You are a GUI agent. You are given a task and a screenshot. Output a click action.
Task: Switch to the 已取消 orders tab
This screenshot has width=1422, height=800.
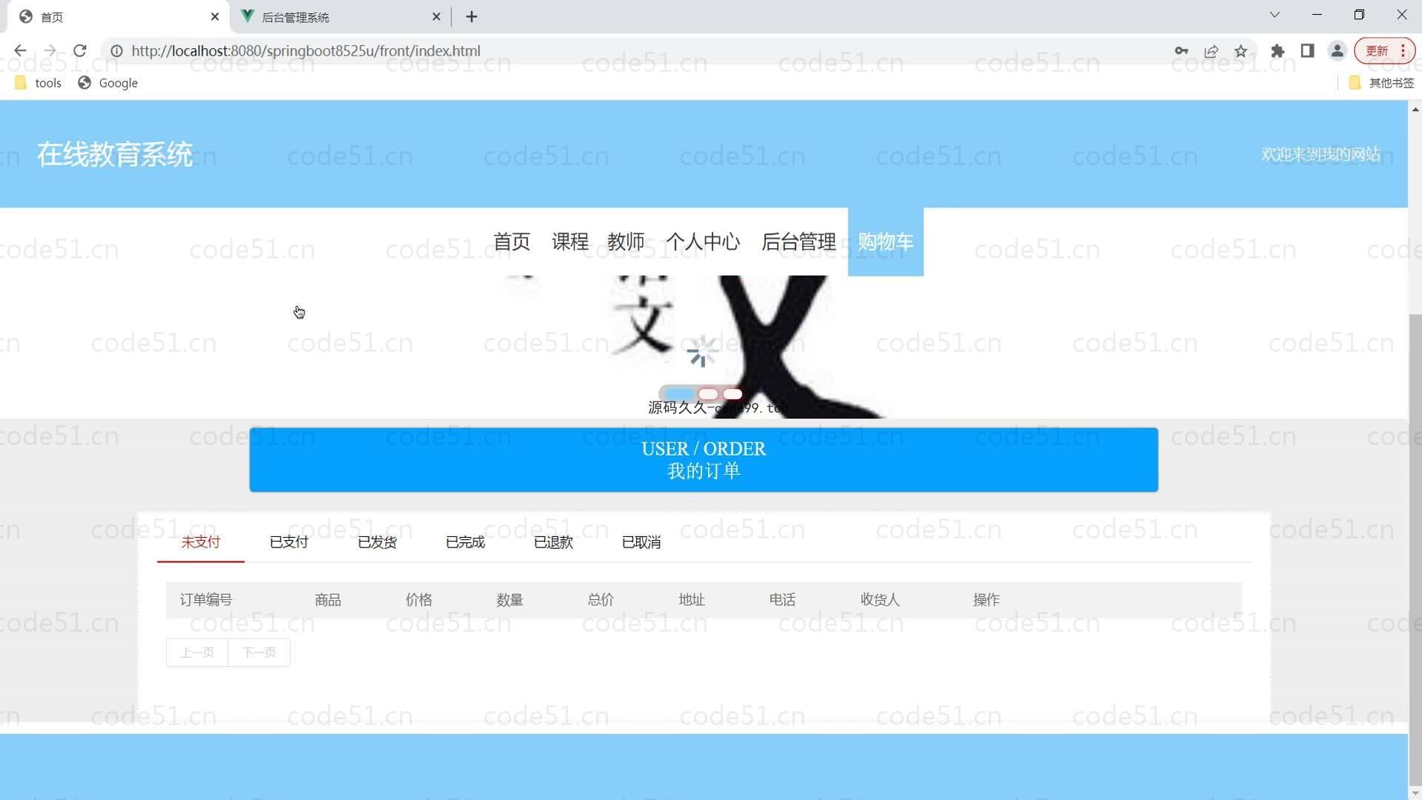tap(641, 542)
